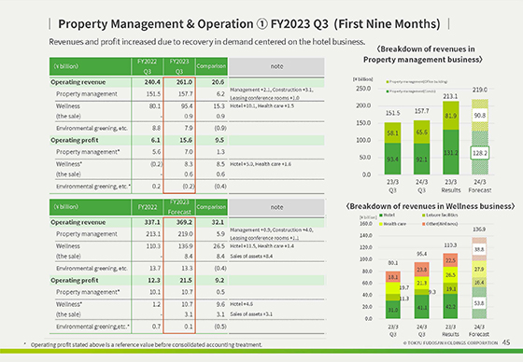Click forecast Operating profit value 12.3
This screenshot has width=523, height=362.
point(154,281)
